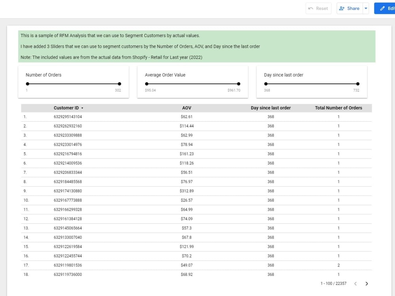Click Total Number of Orders header

click(x=339, y=108)
